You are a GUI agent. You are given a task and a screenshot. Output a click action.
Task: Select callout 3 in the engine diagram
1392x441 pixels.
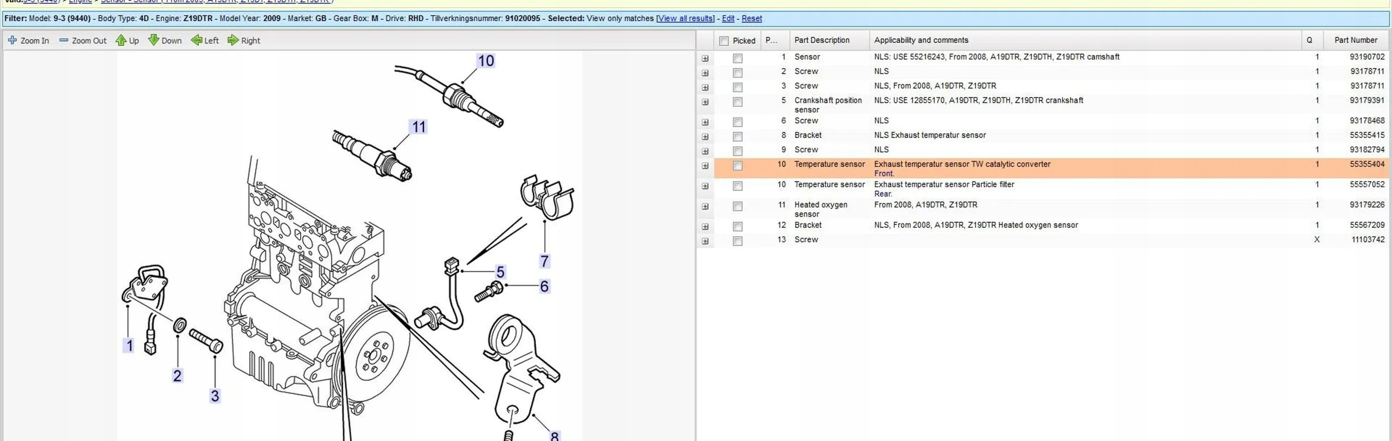(215, 396)
